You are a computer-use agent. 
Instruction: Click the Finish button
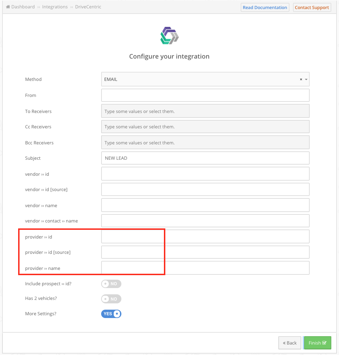pyautogui.click(x=317, y=343)
